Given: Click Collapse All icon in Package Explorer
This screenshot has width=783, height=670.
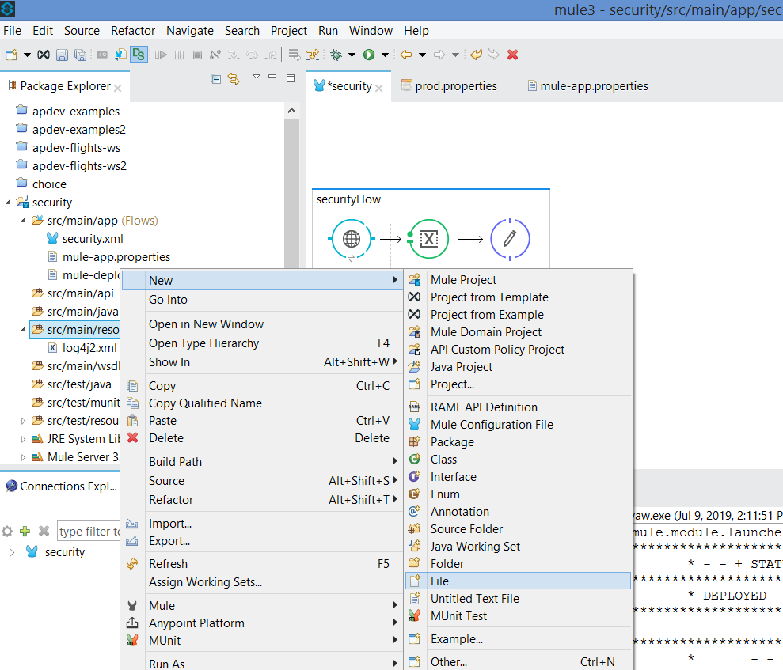Looking at the screenshot, I should pos(216,78).
